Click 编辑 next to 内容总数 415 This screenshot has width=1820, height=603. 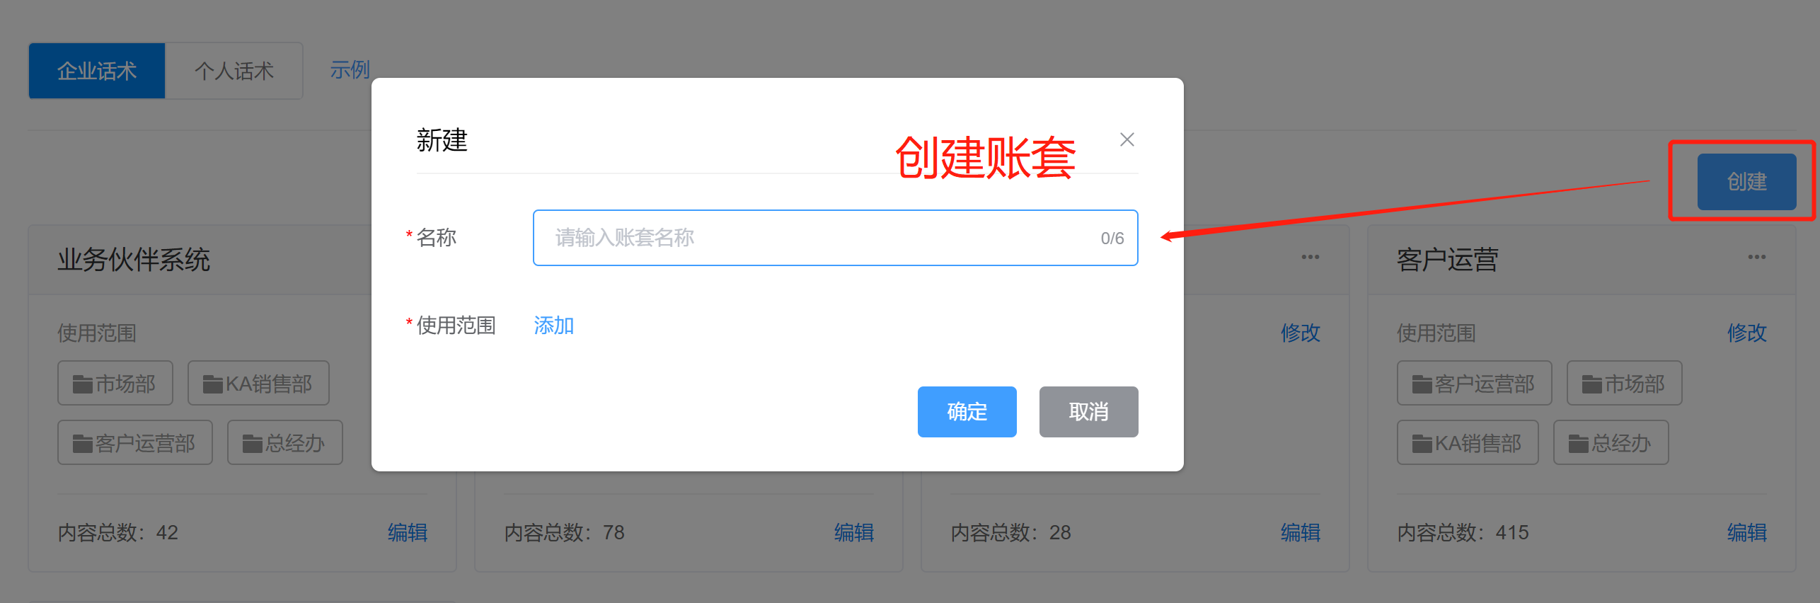[1746, 532]
